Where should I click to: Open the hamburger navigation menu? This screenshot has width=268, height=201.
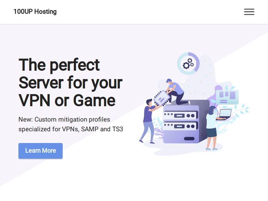coord(249,12)
